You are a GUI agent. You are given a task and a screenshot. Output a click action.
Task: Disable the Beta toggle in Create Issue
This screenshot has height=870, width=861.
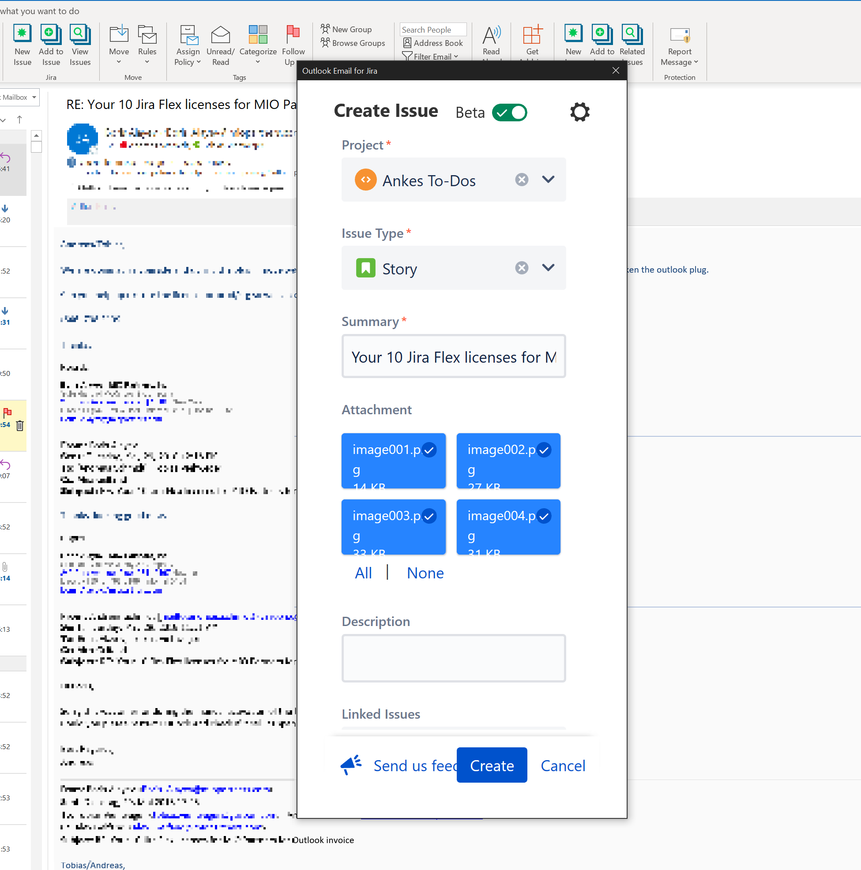click(x=510, y=112)
